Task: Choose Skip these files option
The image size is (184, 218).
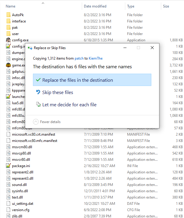Action: point(58,93)
